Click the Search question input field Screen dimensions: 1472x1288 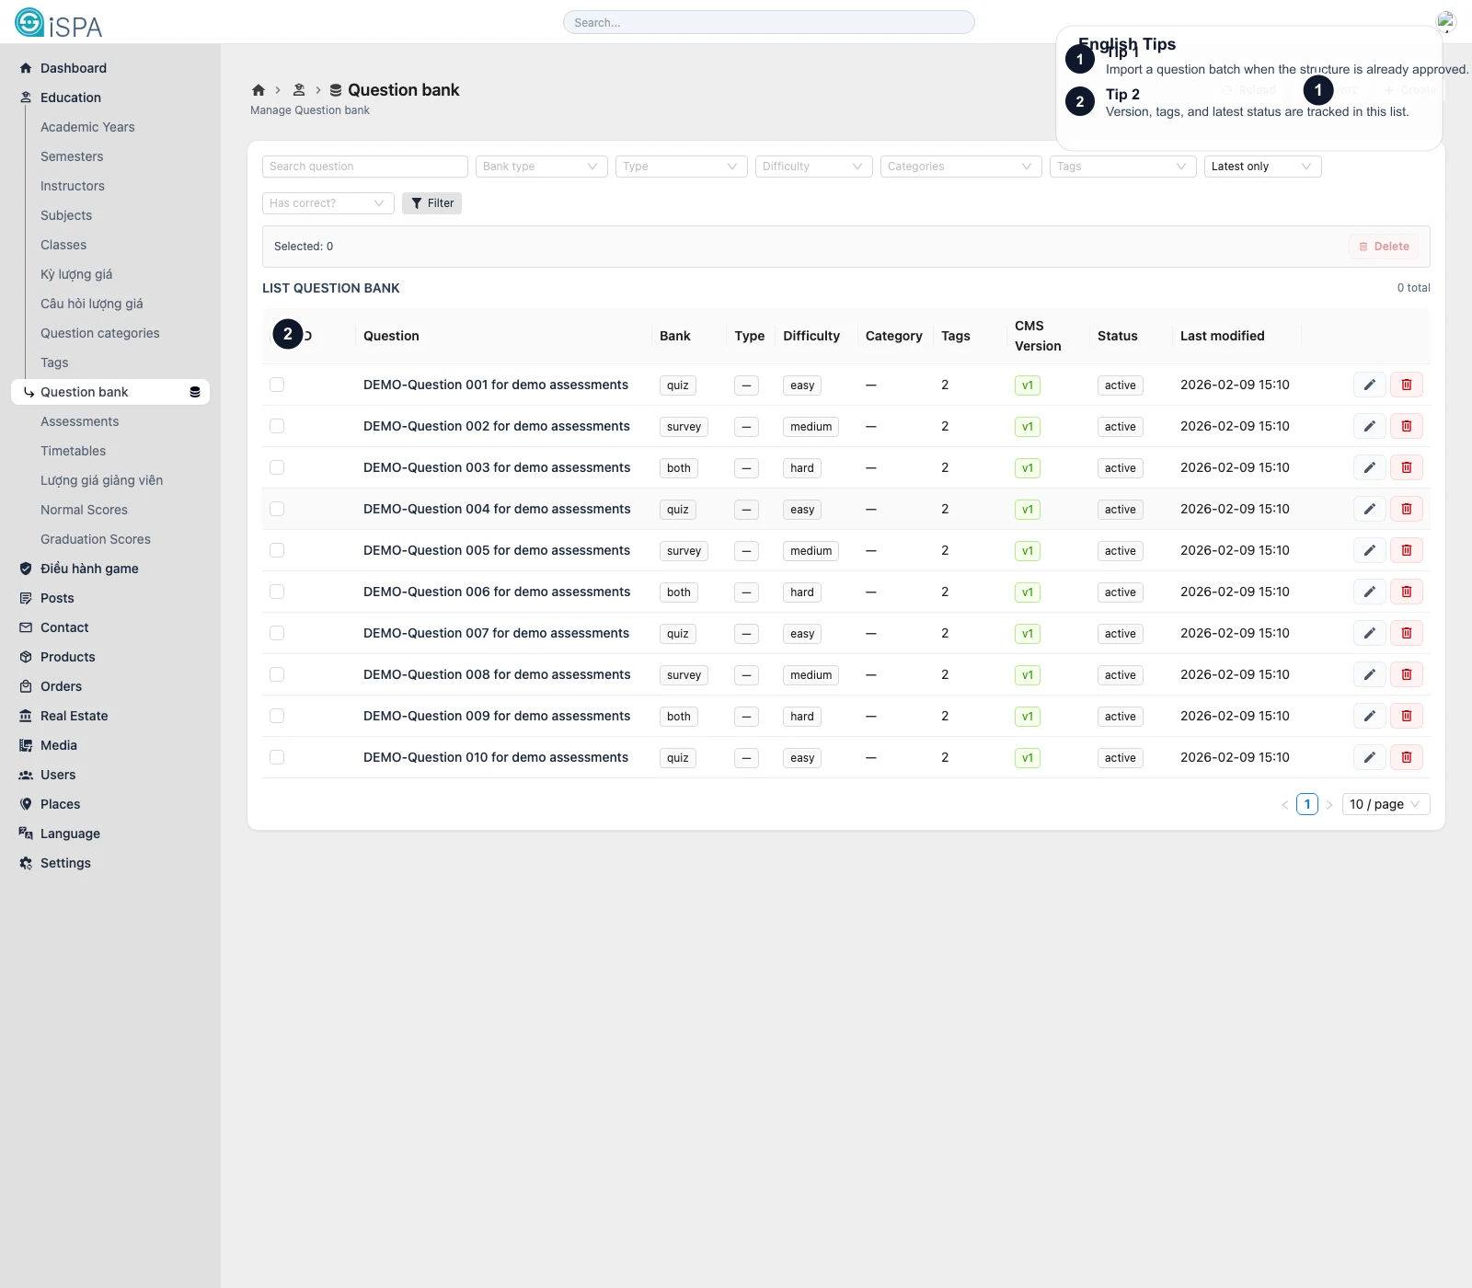tap(364, 167)
